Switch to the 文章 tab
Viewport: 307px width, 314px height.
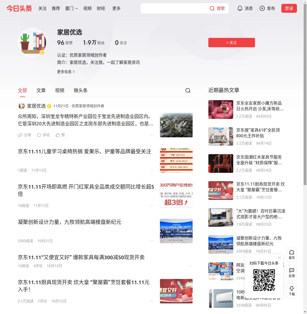(x=41, y=90)
